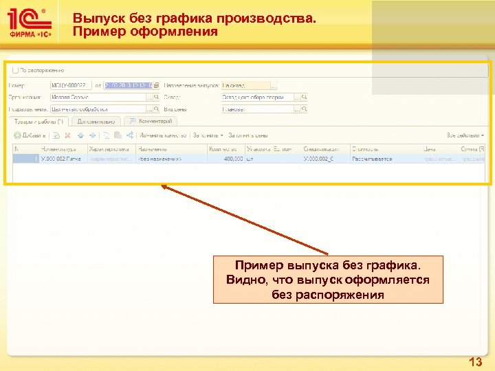The width and height of the screenshot is (495, 371).
Task: Click the Организация magnifier open icon
Action: pos(157,97)
